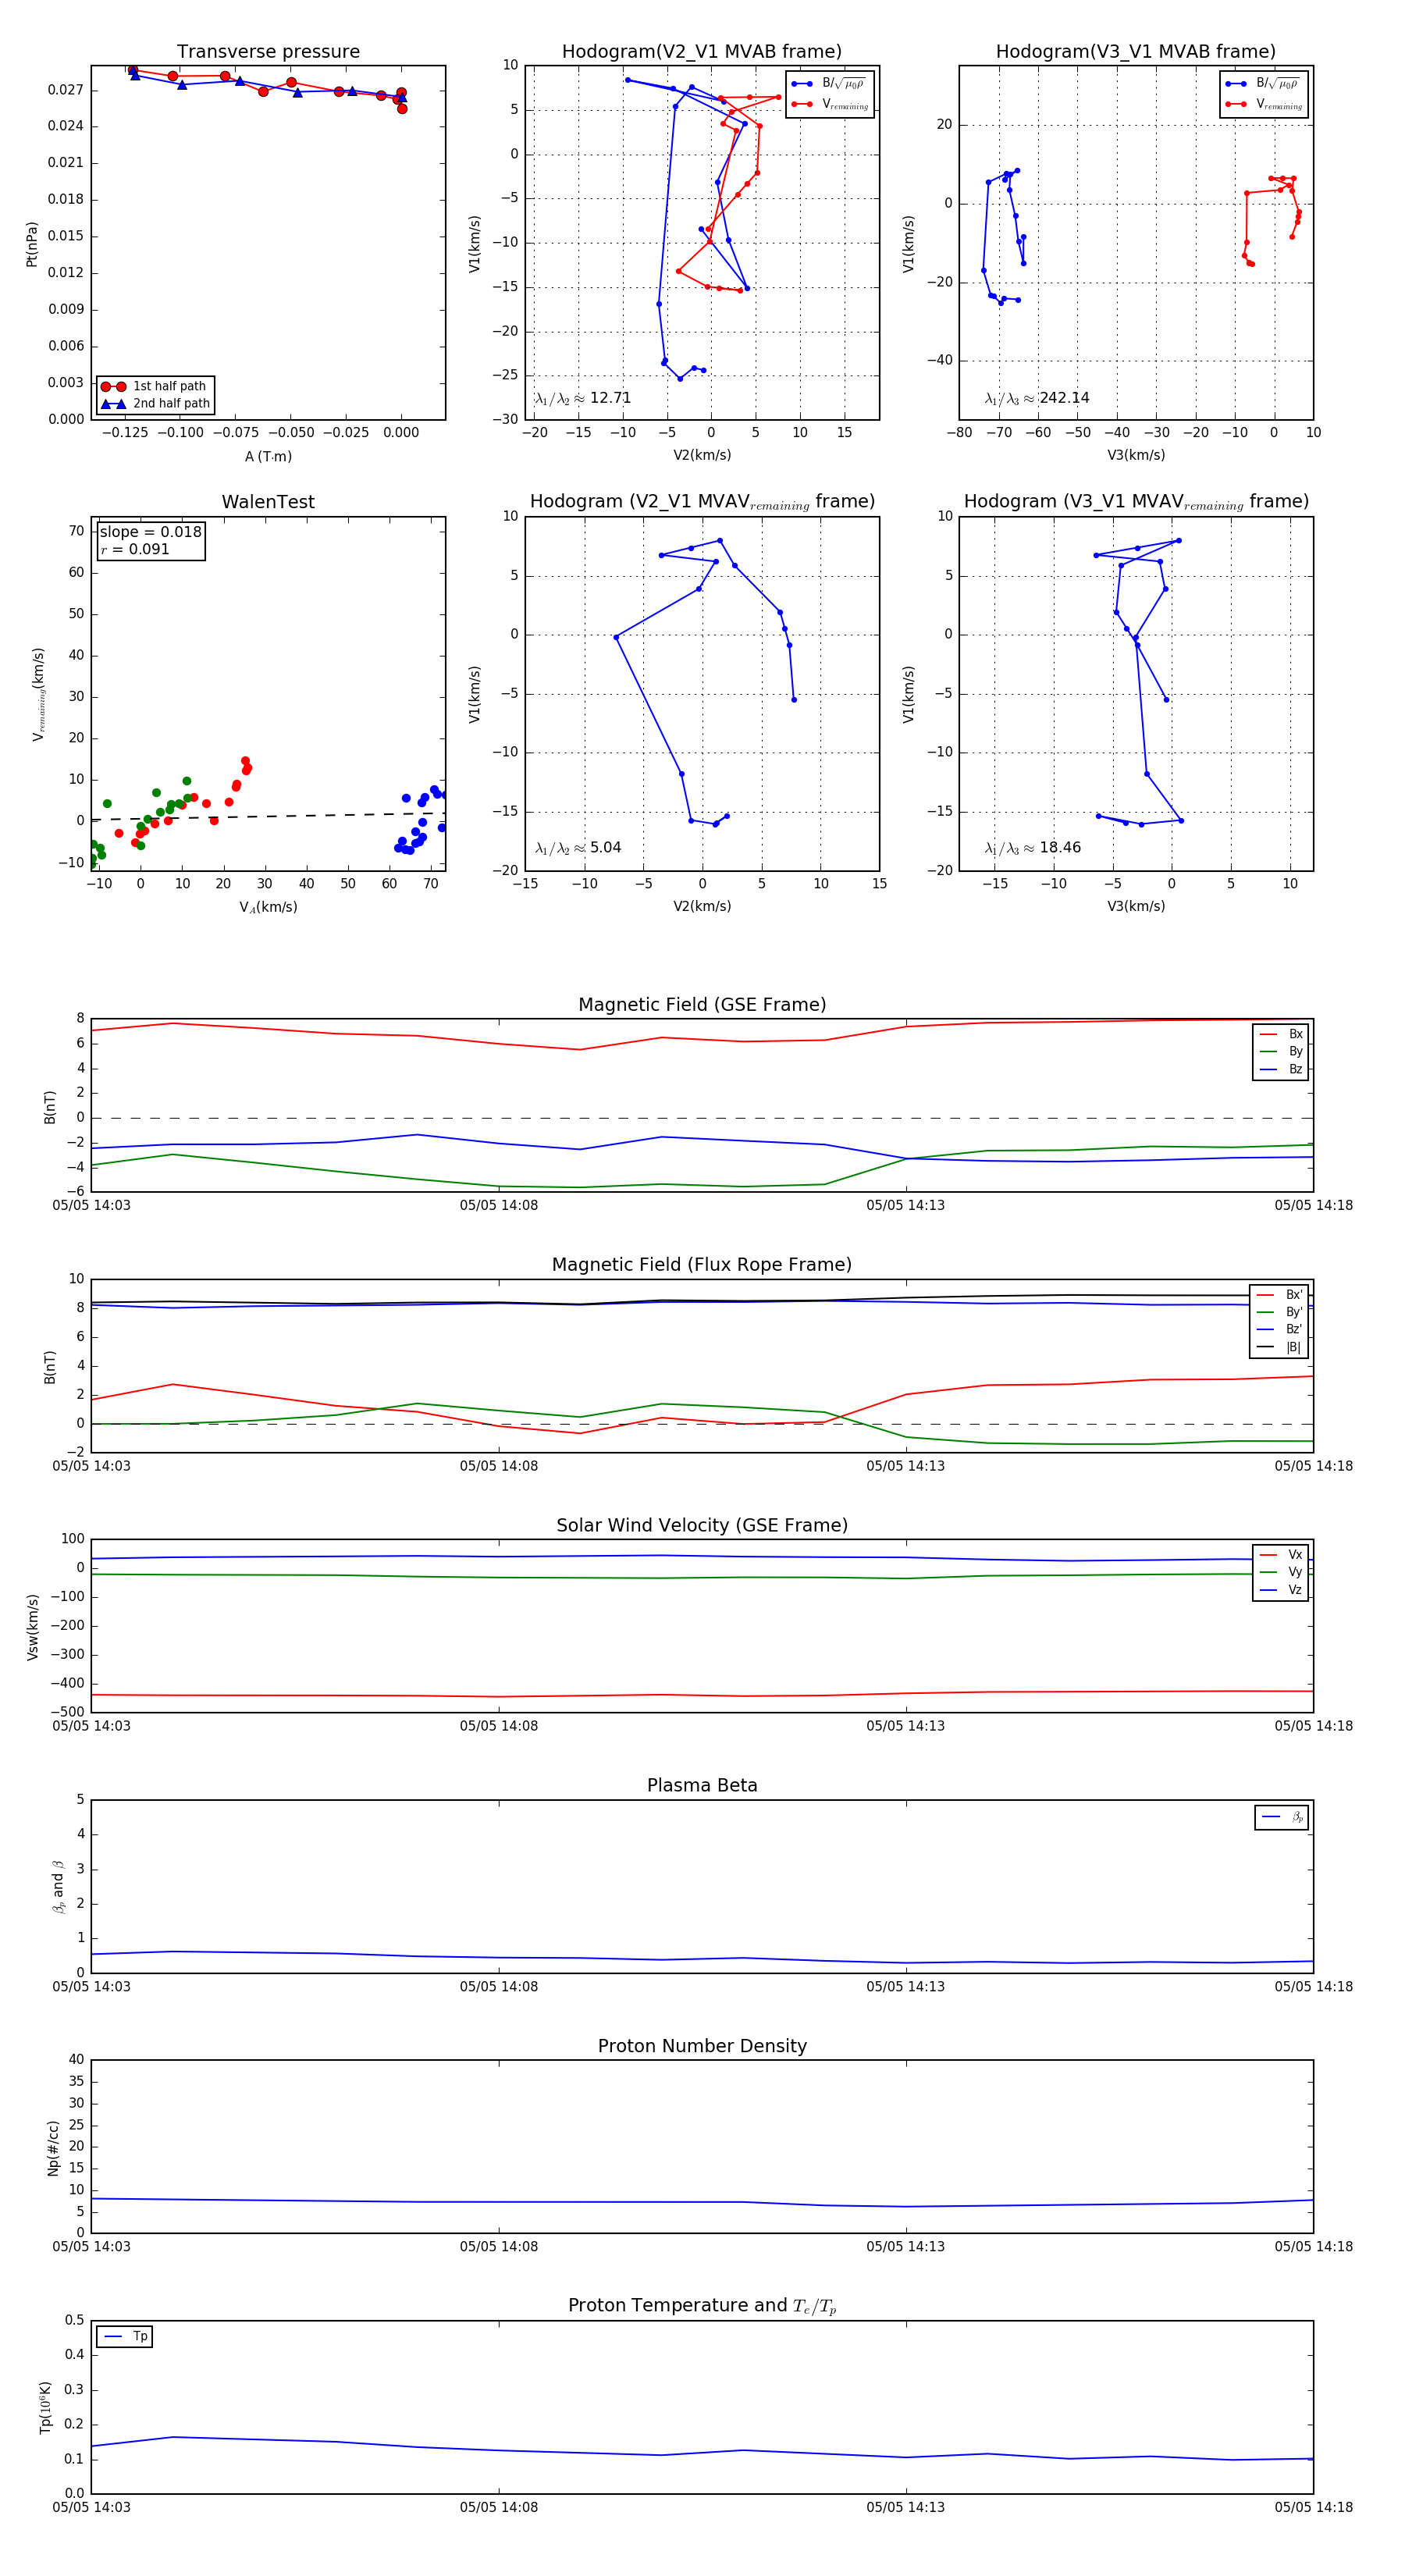The width and height of the screenshot is (1405, 2576).
Task: Select the 'r = 0.091' annotation text
Action: (x=134, y=549)
